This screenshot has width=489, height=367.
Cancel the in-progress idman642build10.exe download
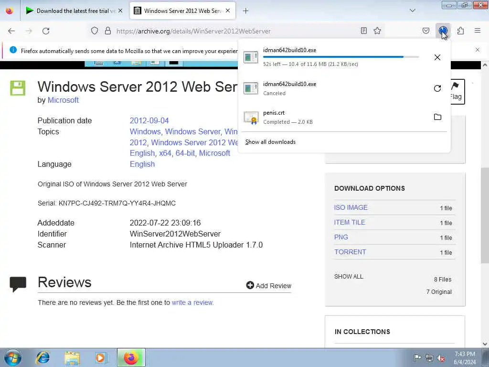(437, 57)
